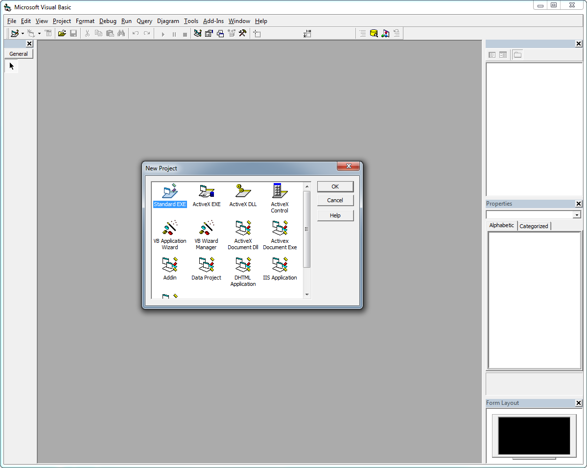The image size is (587, 468).
Task: Toggle Folders in the Project Explorer
Action: [x=518, y=55]
